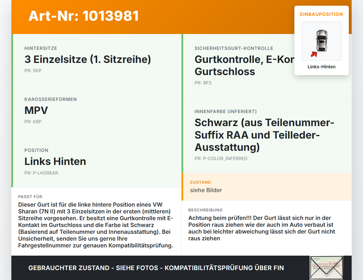Viewport: 363px width, 280px height.
Task: Click the 'PR: 9P3' code
Action: pos(203,83)
